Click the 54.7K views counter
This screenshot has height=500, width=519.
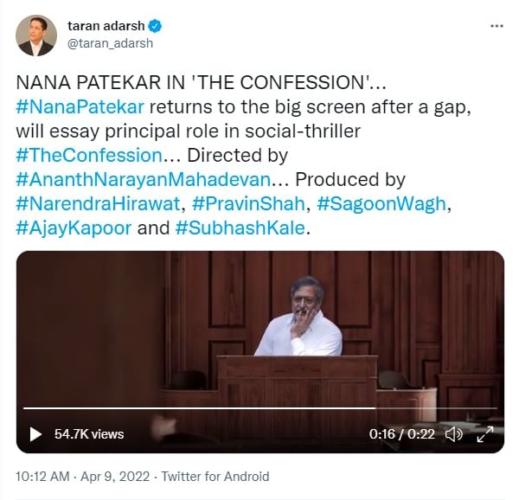coord(88,434)
